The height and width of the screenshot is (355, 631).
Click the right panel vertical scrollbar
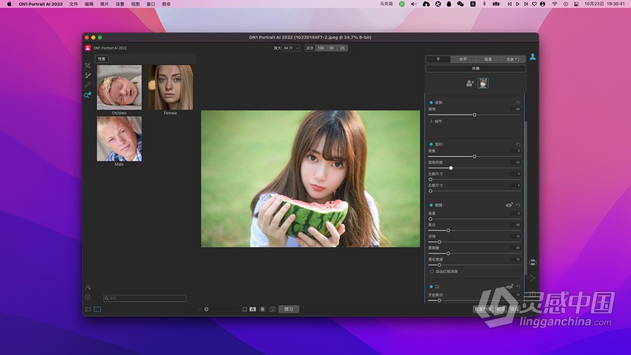[525, 197]
